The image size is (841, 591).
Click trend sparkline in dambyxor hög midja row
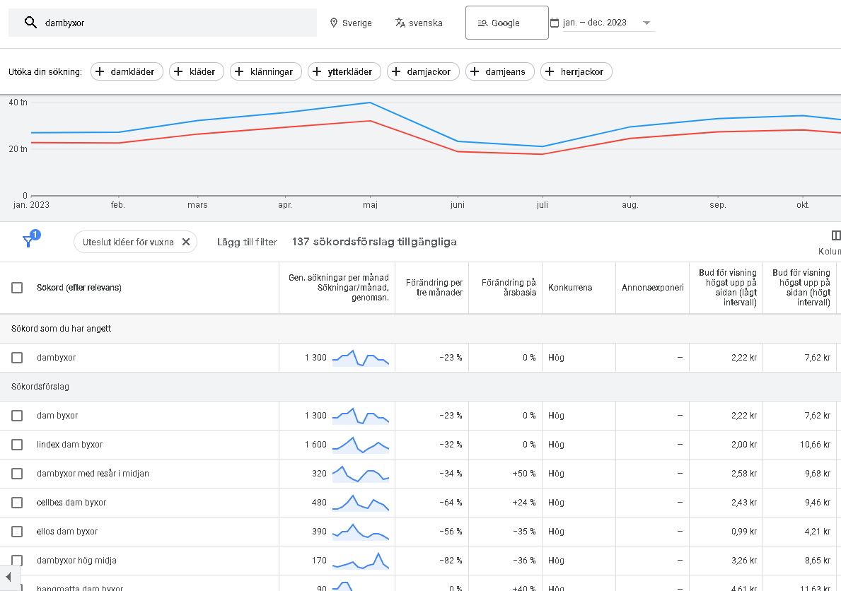[x=361, y=561]
